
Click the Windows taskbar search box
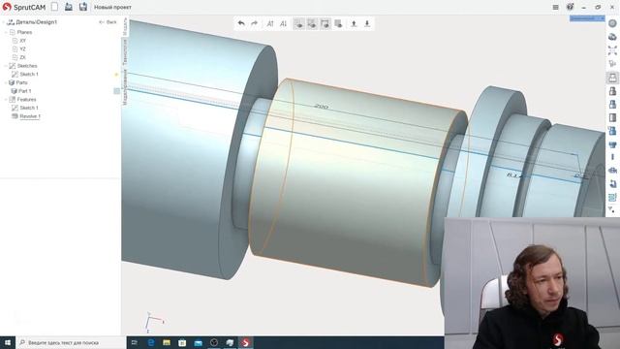(x=71, y=342)
